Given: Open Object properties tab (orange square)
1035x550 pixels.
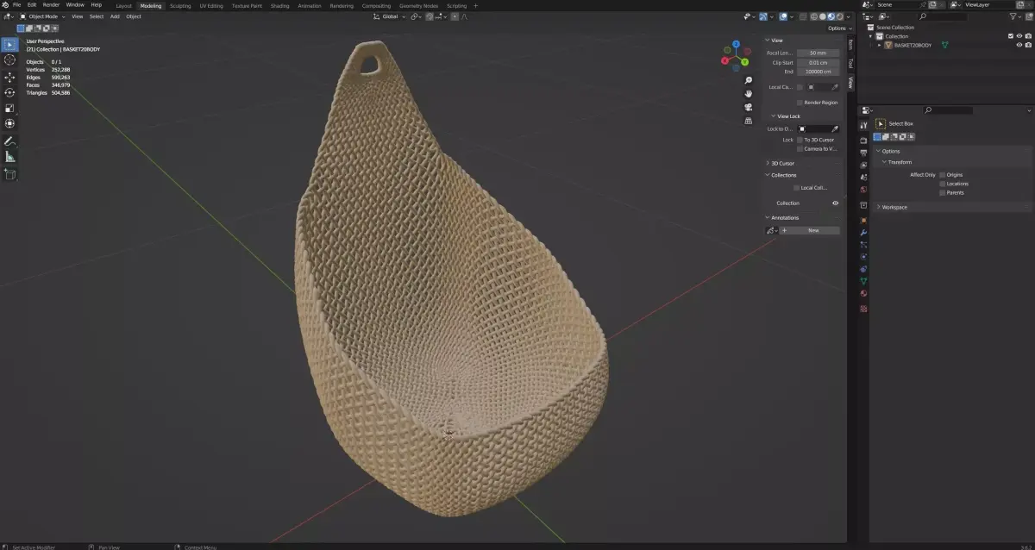Looking at the screenshot, I should coord(863,220).
